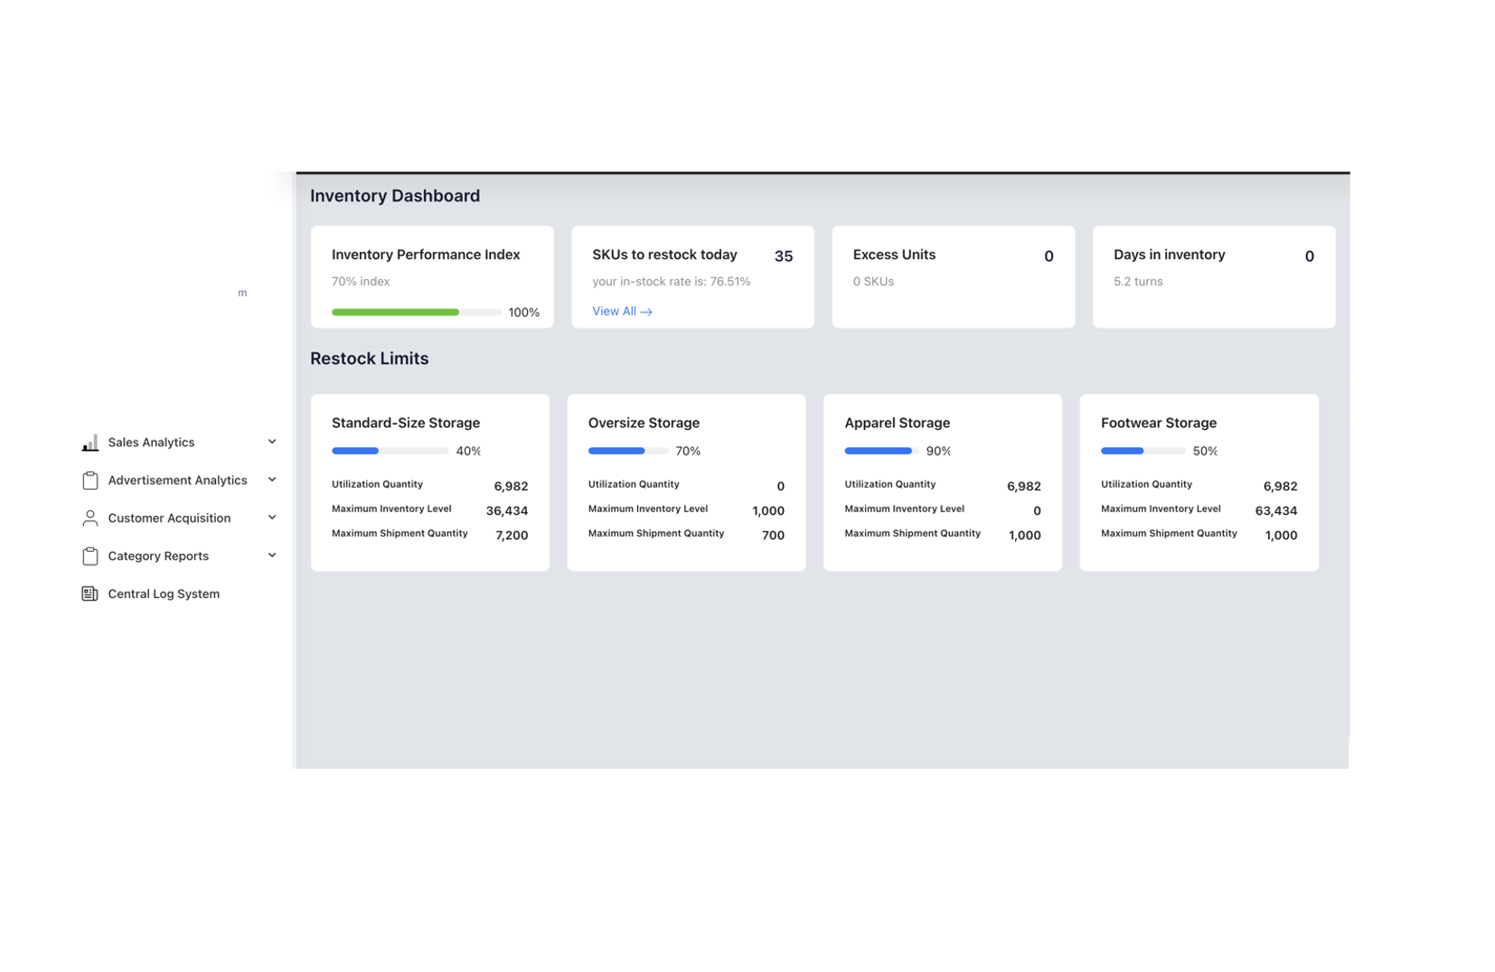Open the View All restock link

pyautogui.click(x=614, y=312)
